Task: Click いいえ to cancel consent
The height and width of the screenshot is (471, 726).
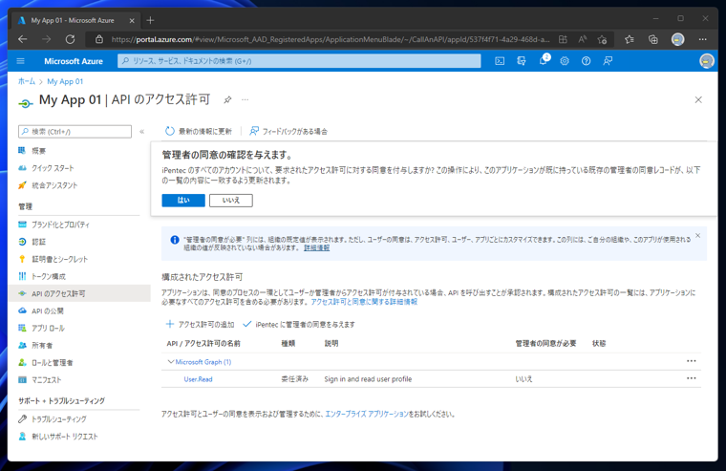Action: (x=231, y=201)
